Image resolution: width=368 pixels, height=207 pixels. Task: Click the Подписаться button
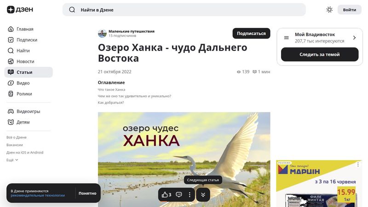click(x=251, y=33)
